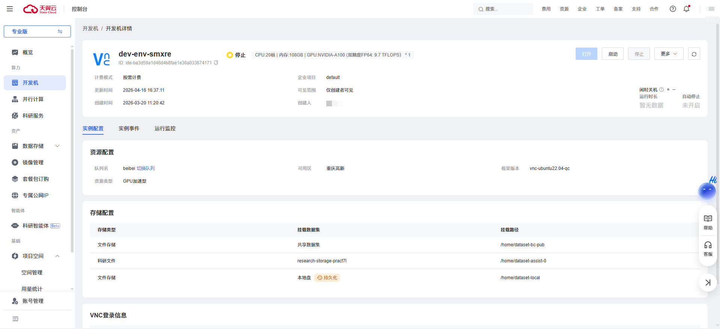
Task: Click the refresh icon button
Action: [694, 54]
